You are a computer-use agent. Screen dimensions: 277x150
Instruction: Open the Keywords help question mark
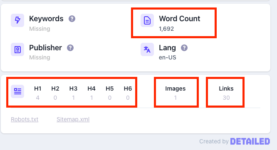72,19
